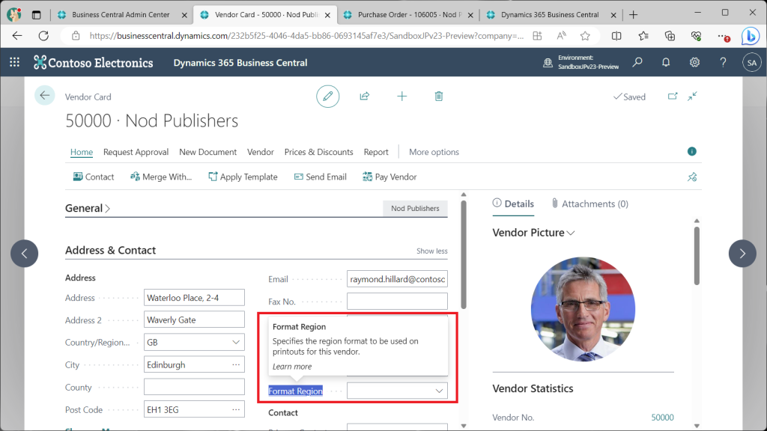Click the browser back arrow
767x431 pixels.
click(x=17, y=36)
